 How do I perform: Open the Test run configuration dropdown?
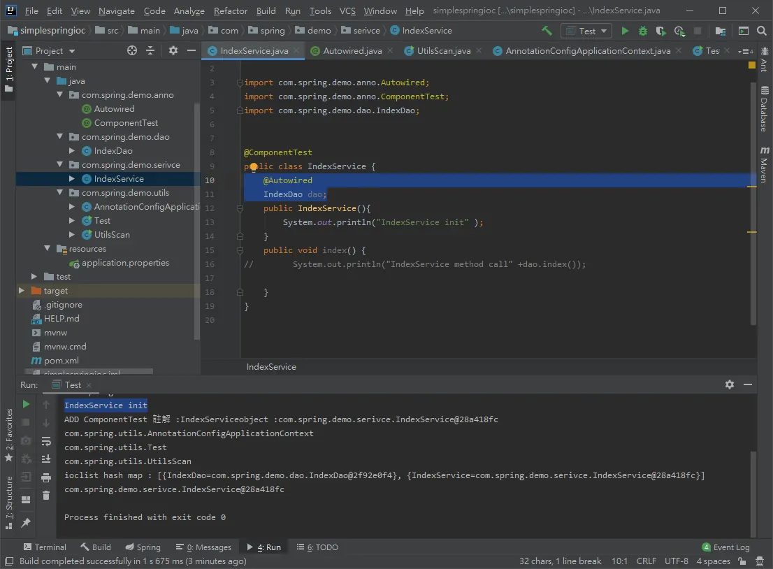coord(586,31)
